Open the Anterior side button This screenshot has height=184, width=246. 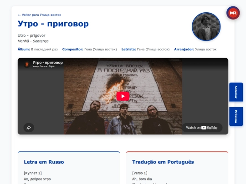236,92
